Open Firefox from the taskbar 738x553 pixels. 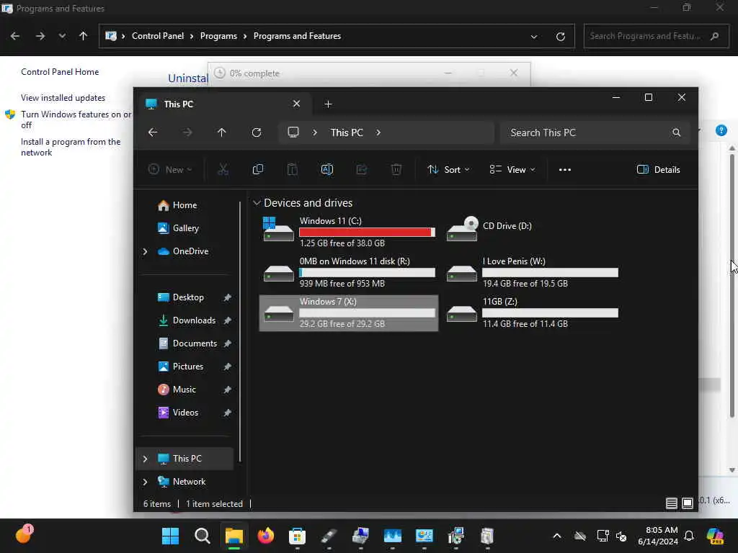(266, 536)
